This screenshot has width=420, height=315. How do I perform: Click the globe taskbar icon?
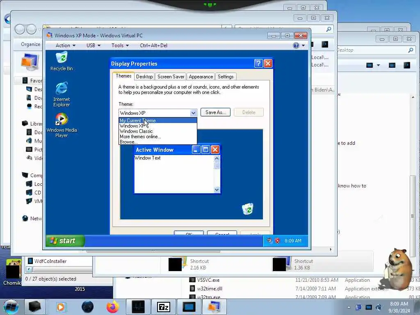88,307
